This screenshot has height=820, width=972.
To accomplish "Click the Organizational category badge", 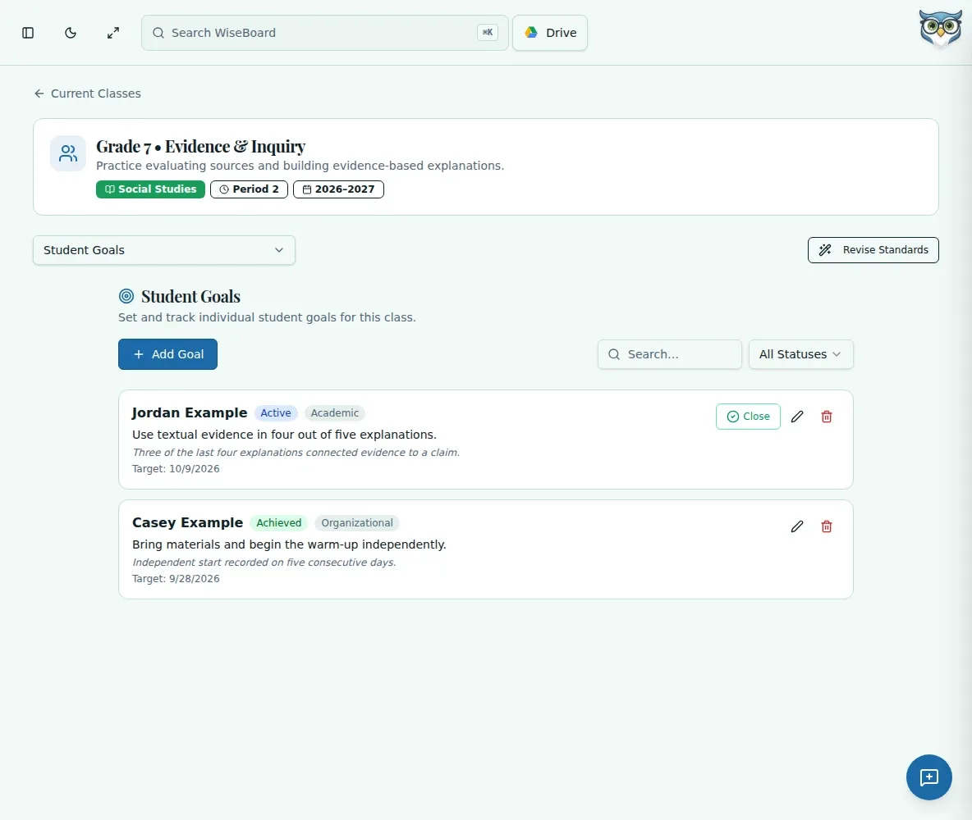I will click(x=357, y=522).
